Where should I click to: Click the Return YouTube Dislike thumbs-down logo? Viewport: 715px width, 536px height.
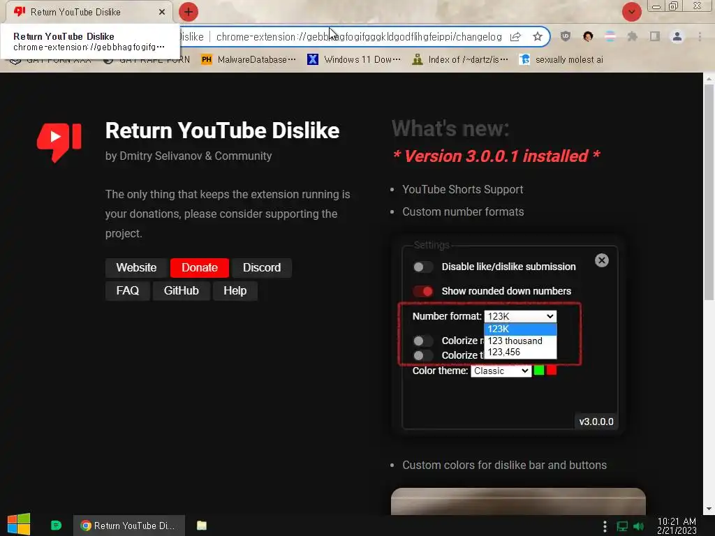point(59,142)
